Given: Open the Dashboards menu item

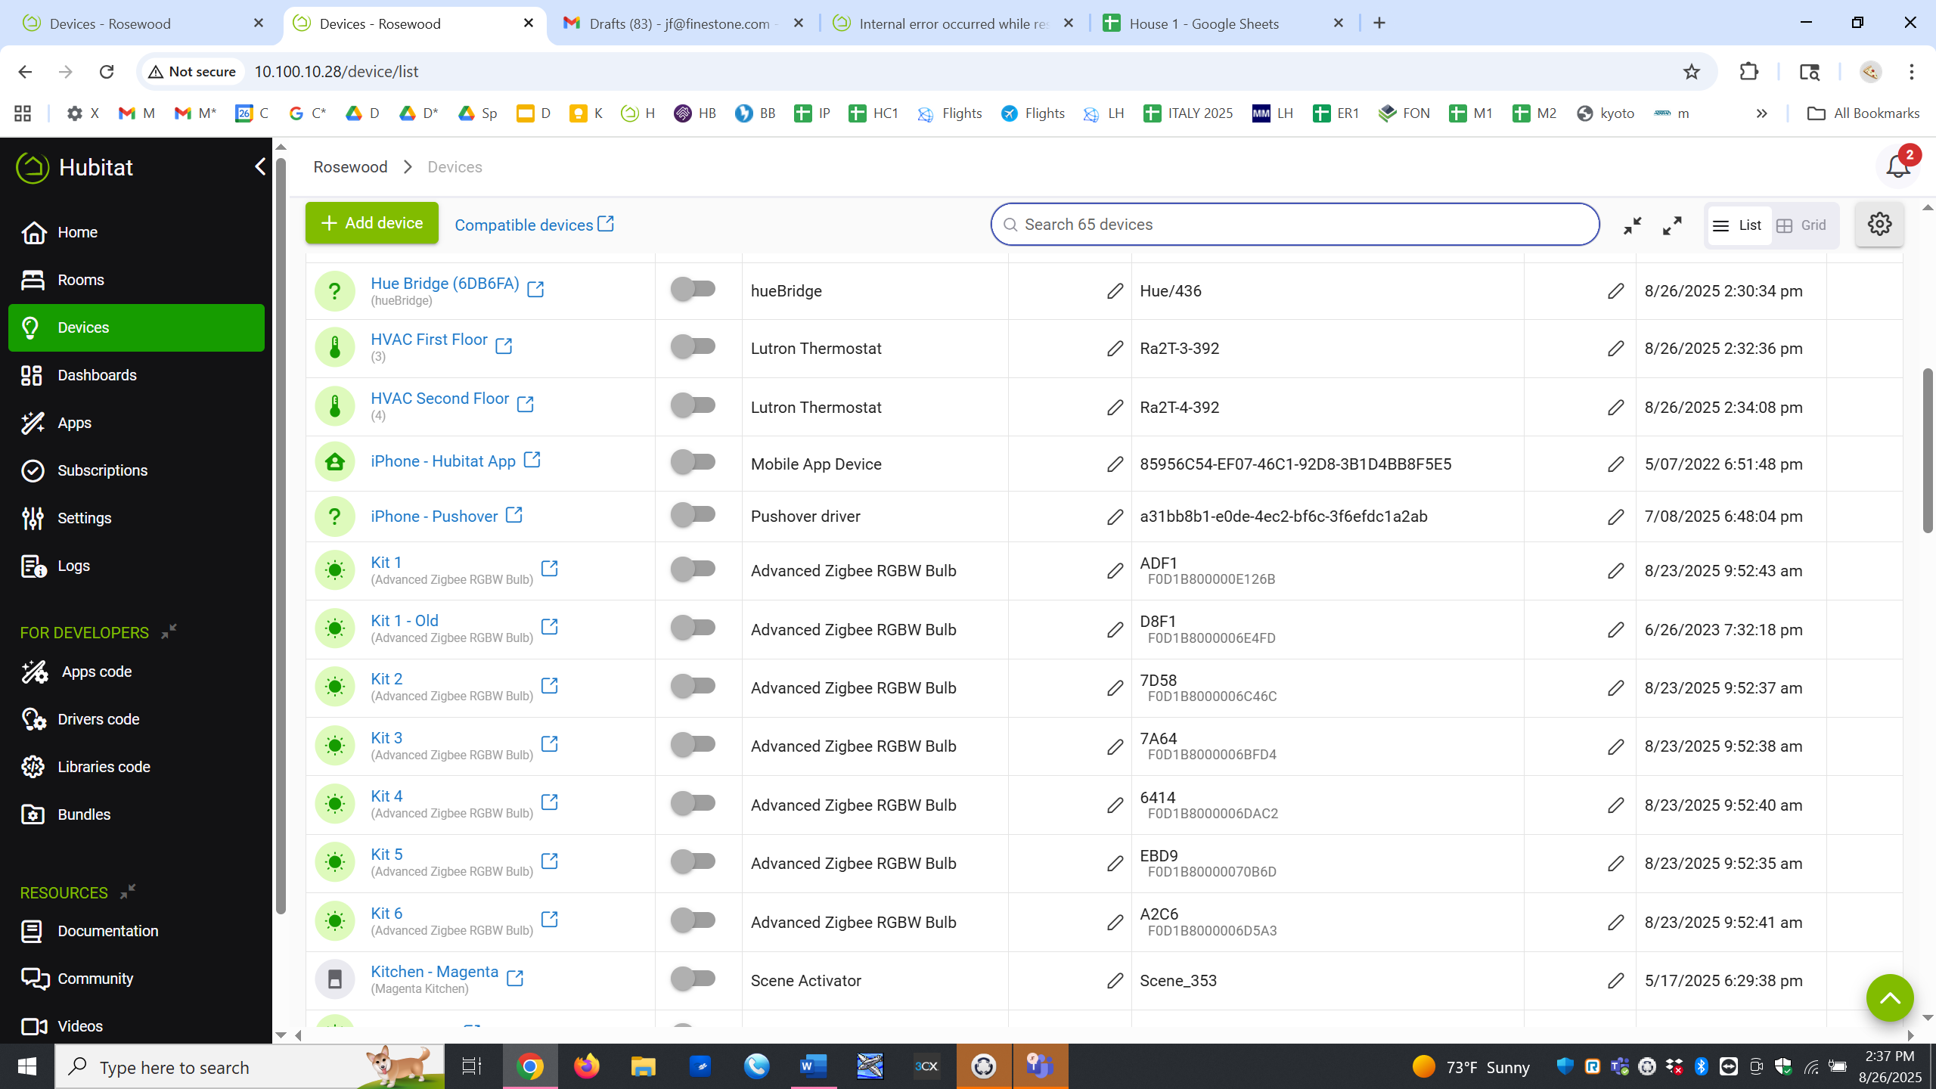Looking at the screenshot, I should [x=97, y=375].
